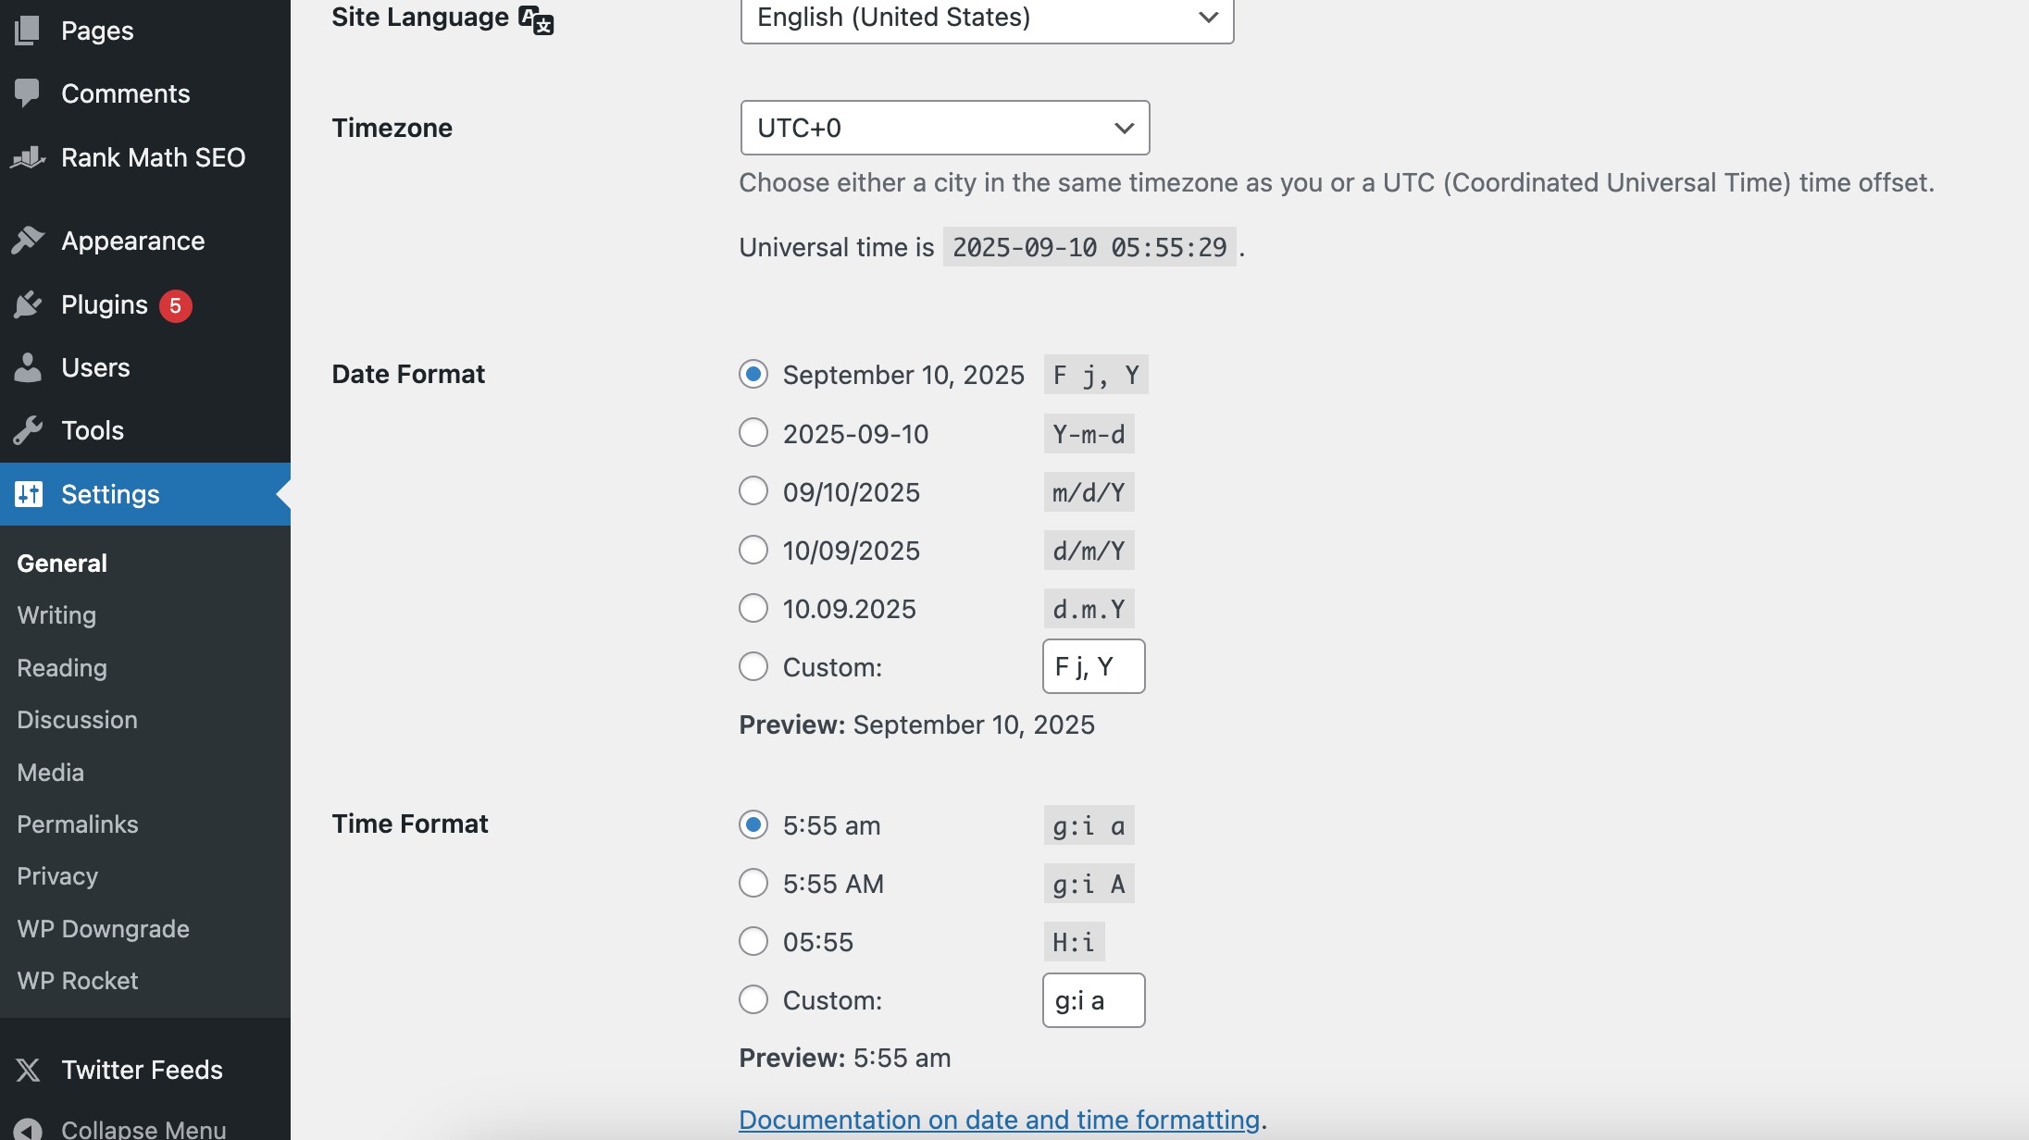Click the Site Language translation icon

536,19
